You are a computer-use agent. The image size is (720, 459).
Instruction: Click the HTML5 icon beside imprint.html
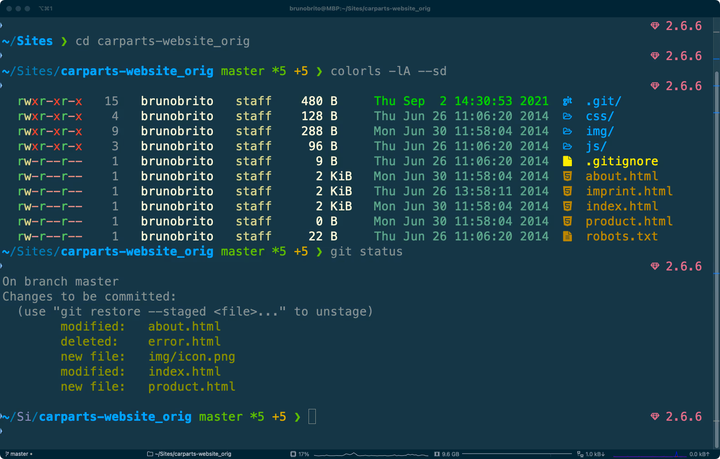tap(567, 191)
